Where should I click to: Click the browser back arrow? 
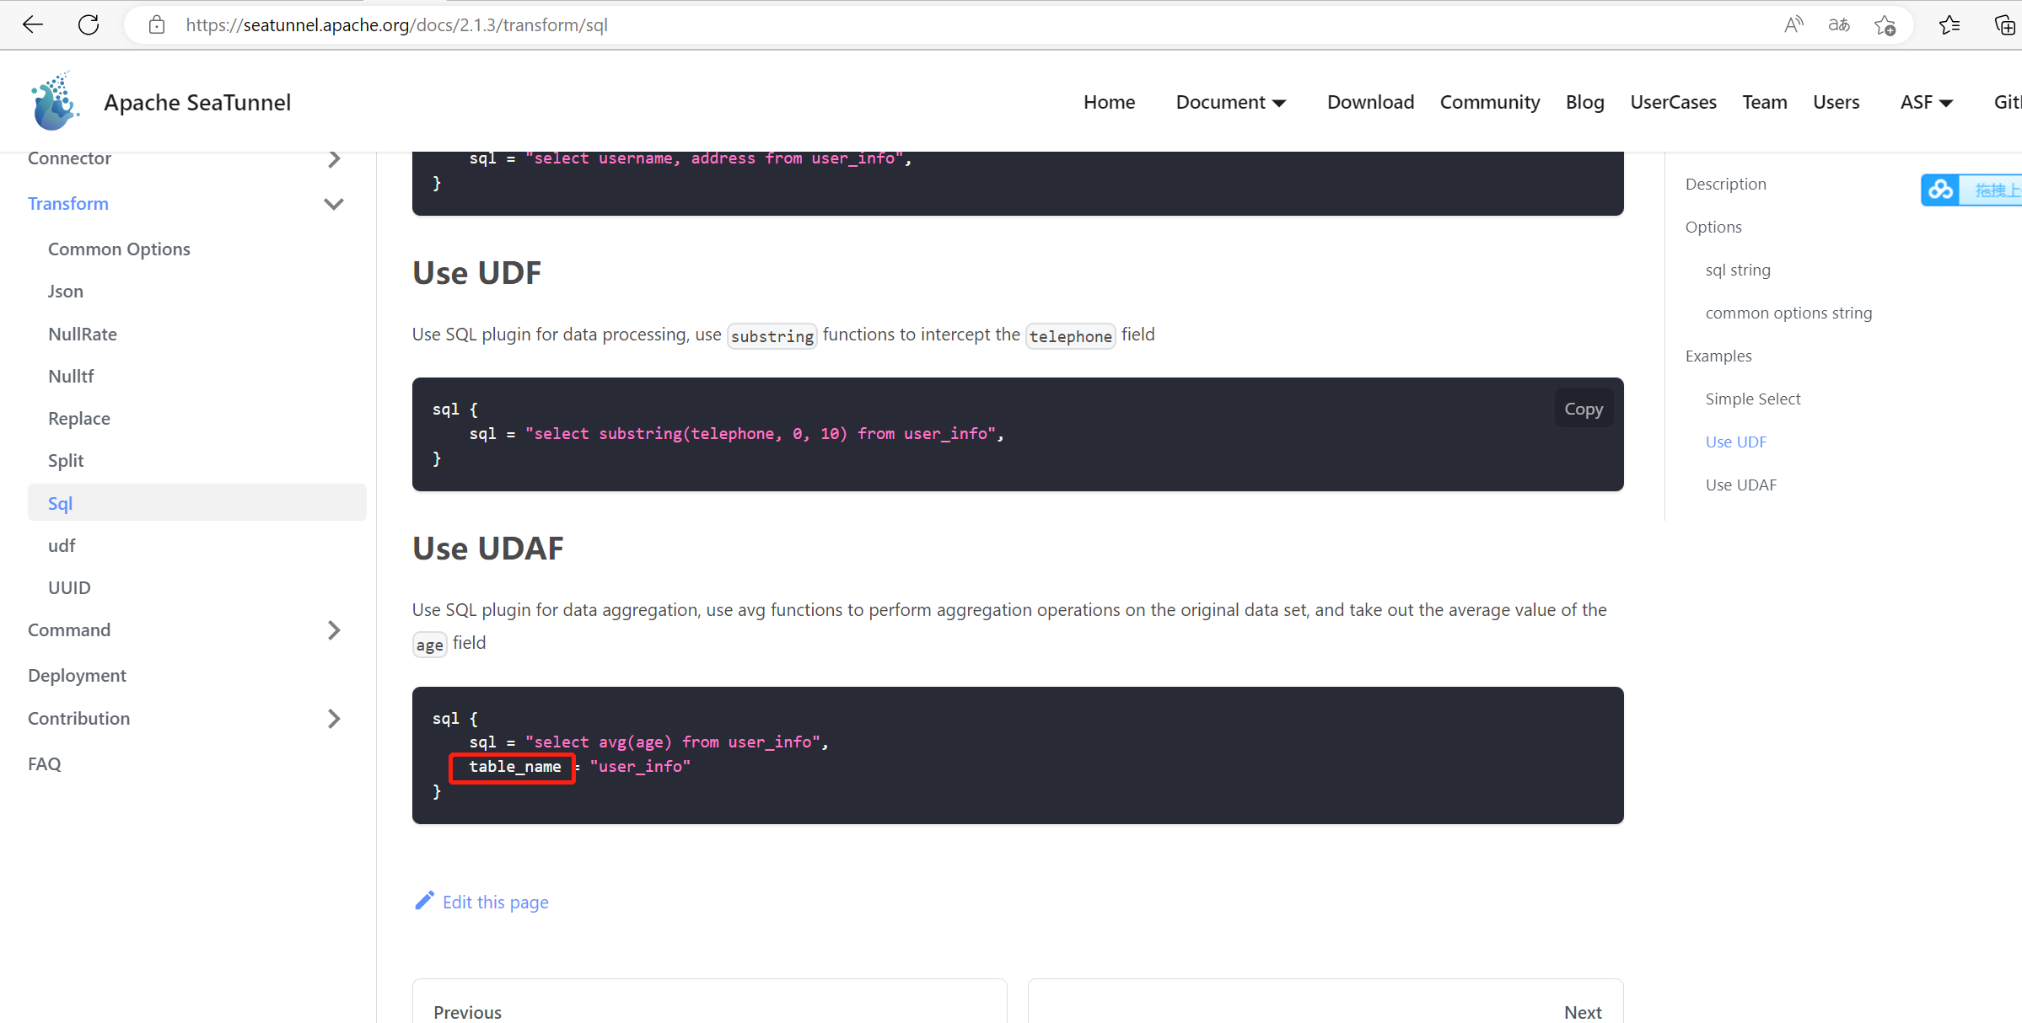pyautogui.click(x=33, y=24)
